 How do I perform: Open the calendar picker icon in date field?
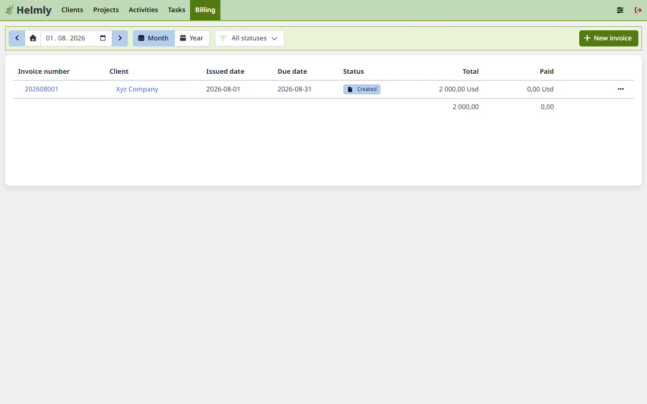(103, 38)
